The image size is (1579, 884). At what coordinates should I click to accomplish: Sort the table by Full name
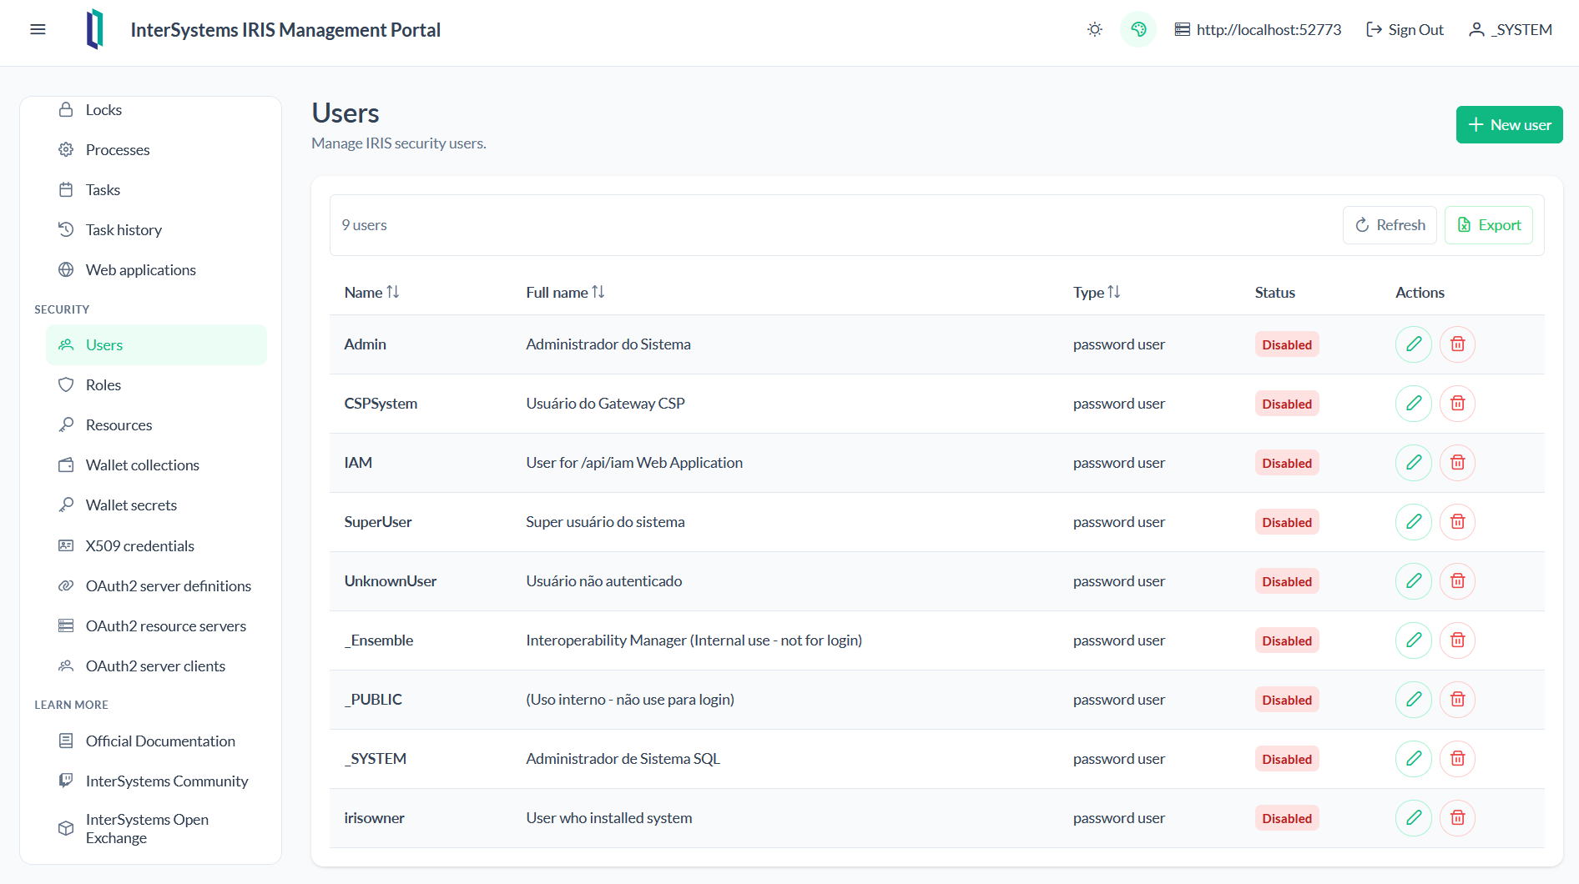tap(565, 293)
